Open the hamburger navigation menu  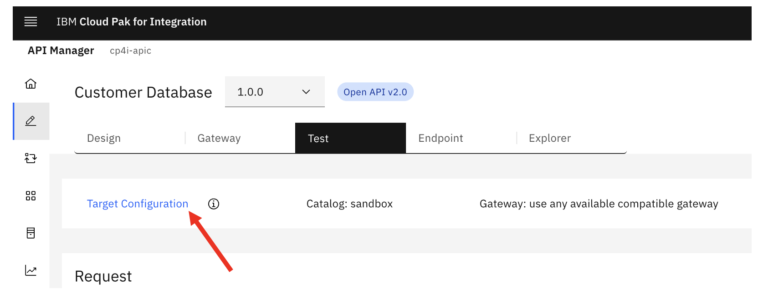(31, 21)
